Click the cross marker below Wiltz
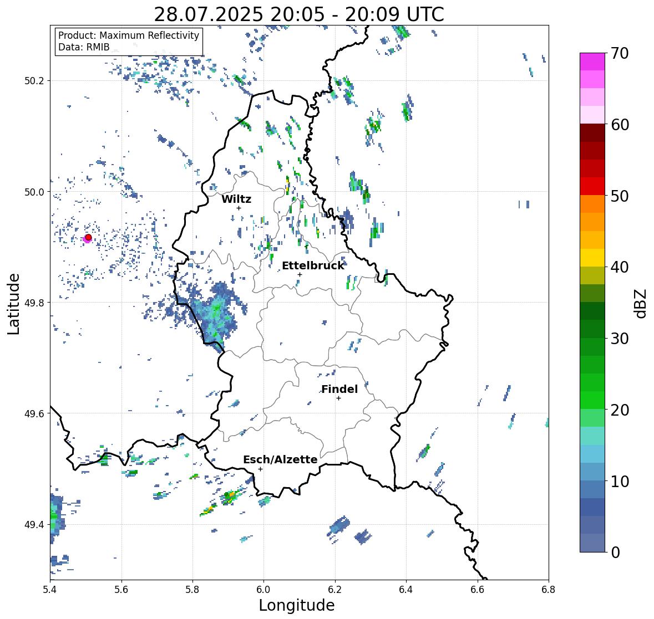The width and height of the screenshot is (654, 619). 239,208
